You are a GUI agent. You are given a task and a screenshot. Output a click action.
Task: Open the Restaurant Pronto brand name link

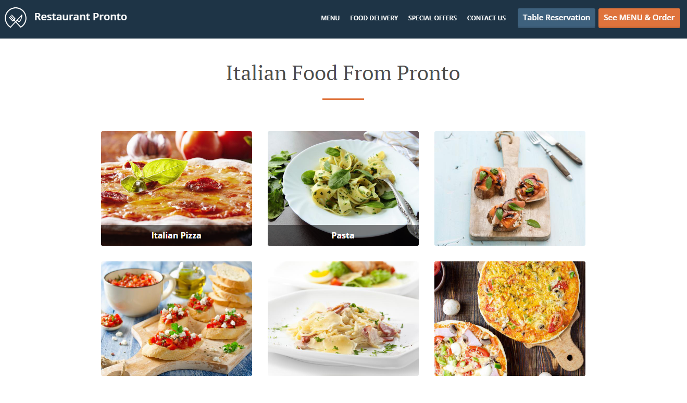[x=81, y=17]
